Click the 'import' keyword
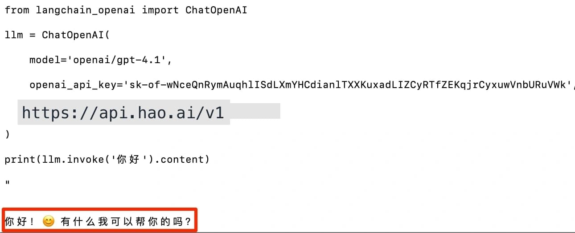Image resolution: width=575 pixels, height=233 pixels. click(160, 10)
